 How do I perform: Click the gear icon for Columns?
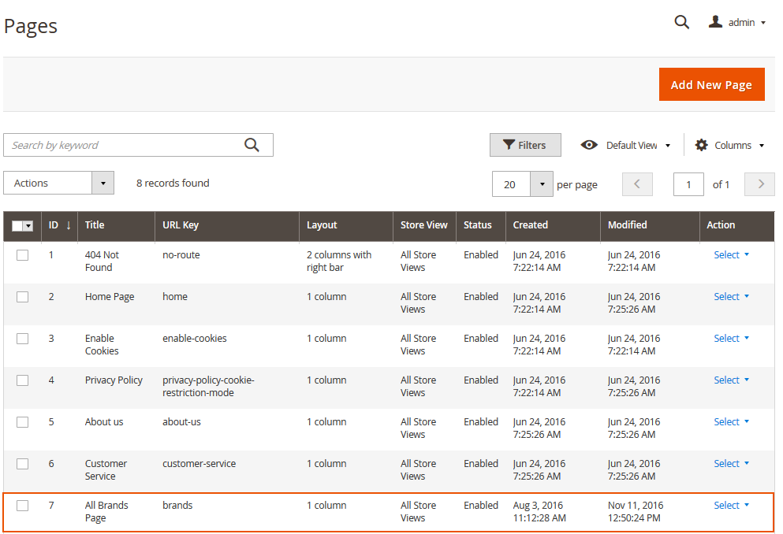coord(701,145)
